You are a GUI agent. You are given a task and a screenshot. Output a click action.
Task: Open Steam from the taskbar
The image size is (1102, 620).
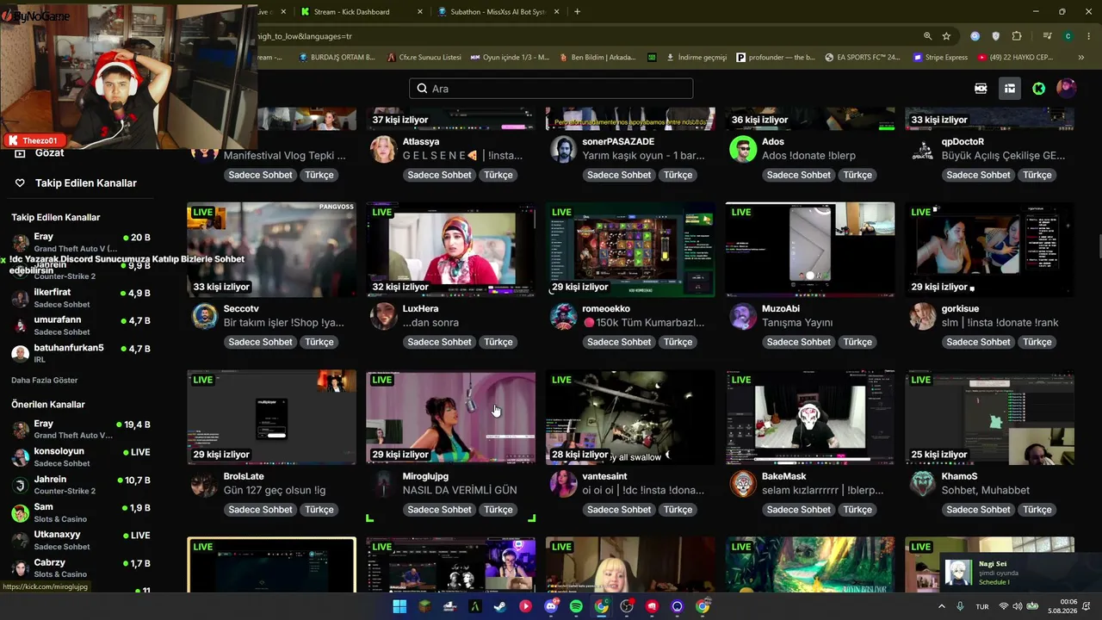pyautogui.click(x=500, y=606)
